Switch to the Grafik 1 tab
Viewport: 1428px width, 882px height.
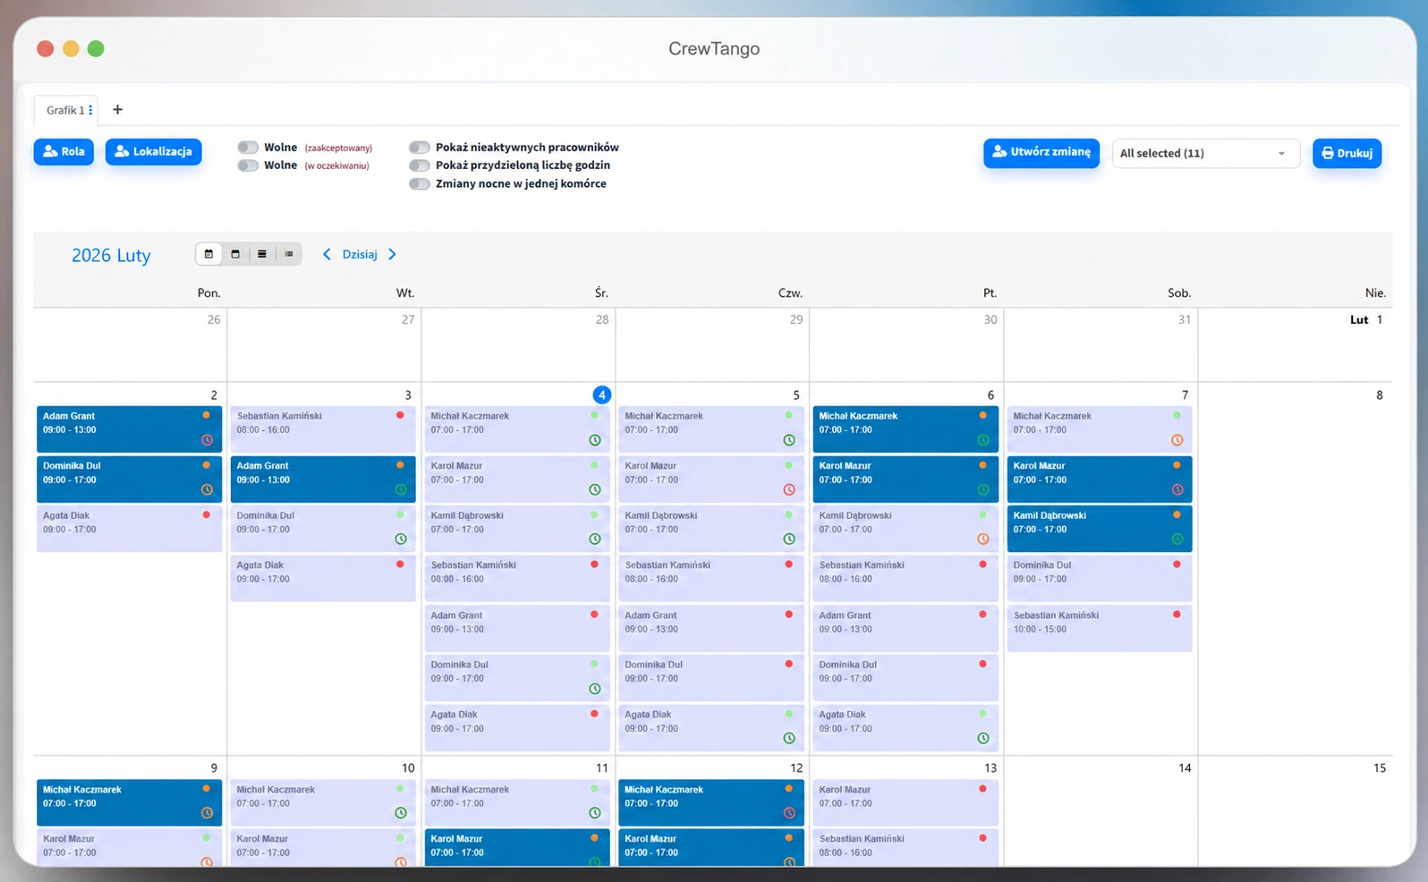pyautogui.click(x=65, y=110)
